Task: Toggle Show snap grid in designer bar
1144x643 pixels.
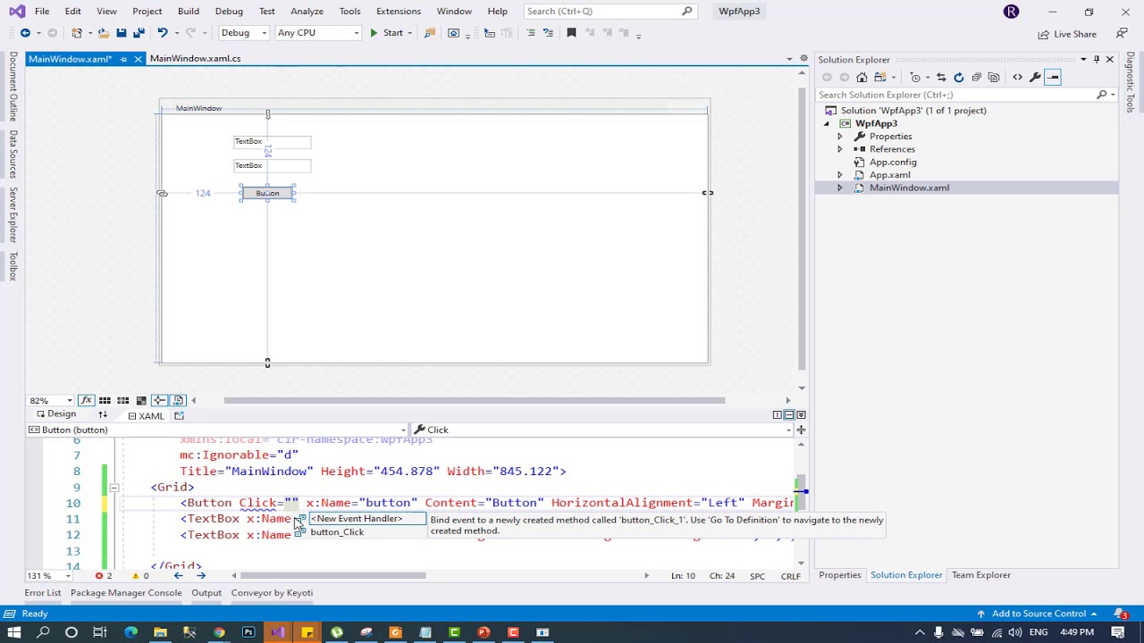Action: [105, 400]
